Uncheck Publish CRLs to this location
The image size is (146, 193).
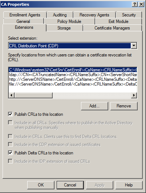(10, 114)
